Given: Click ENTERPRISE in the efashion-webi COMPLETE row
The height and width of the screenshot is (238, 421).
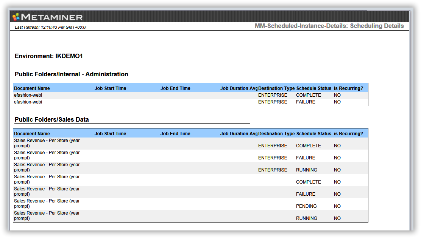Looking at the screenshot, I should (273, 95).
